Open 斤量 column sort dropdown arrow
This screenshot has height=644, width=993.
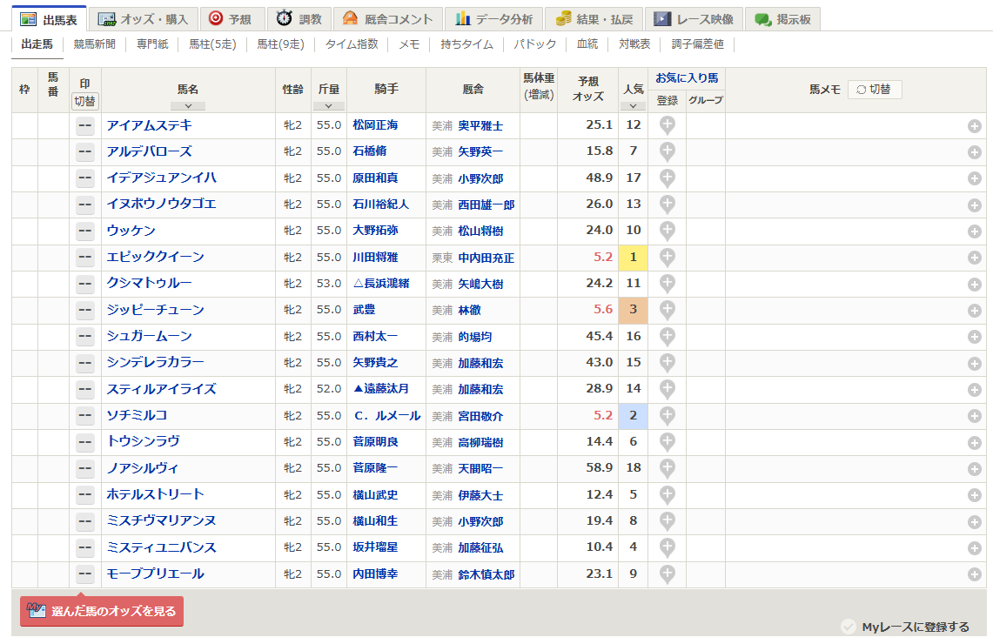click(x=328, y=105)
